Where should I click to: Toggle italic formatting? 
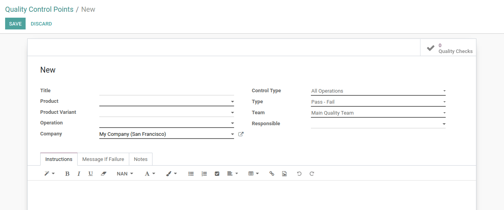[79, 173]
